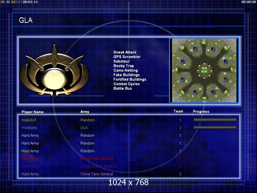Viewport: 257px width, 193px height.
Task: Click the 00:01:14 timer readout
Action: tap(30, 2)
